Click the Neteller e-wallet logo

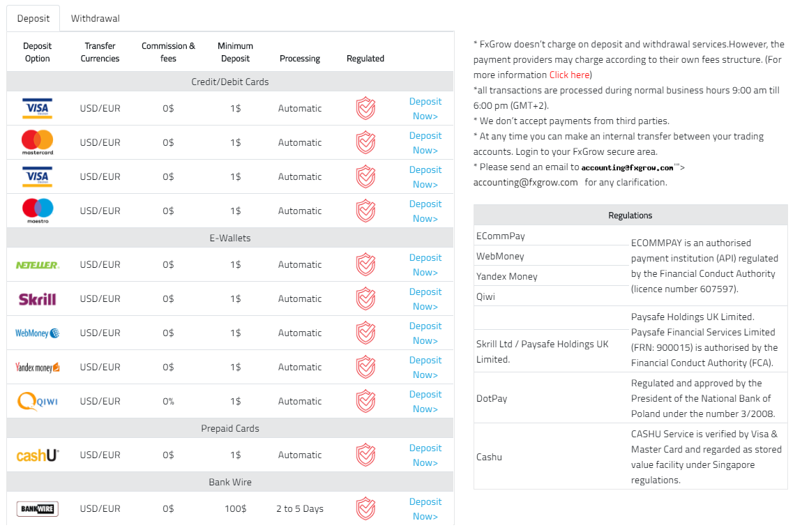37,264
